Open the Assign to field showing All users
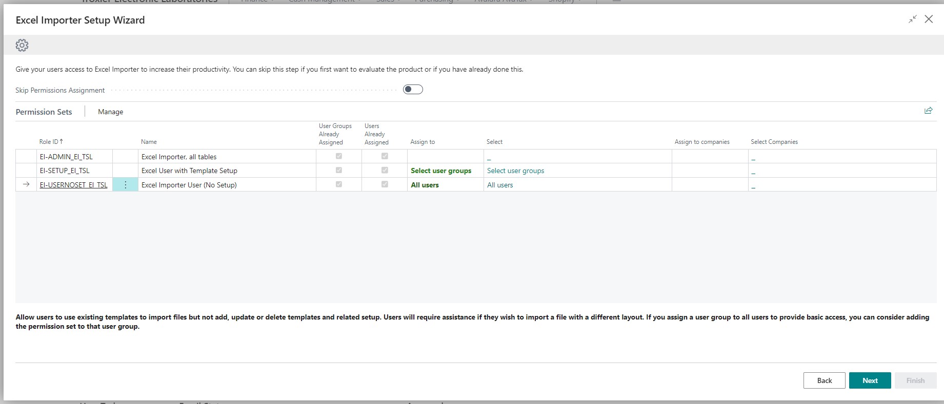The height and width of the screenshot is (404, 944). 445,185
